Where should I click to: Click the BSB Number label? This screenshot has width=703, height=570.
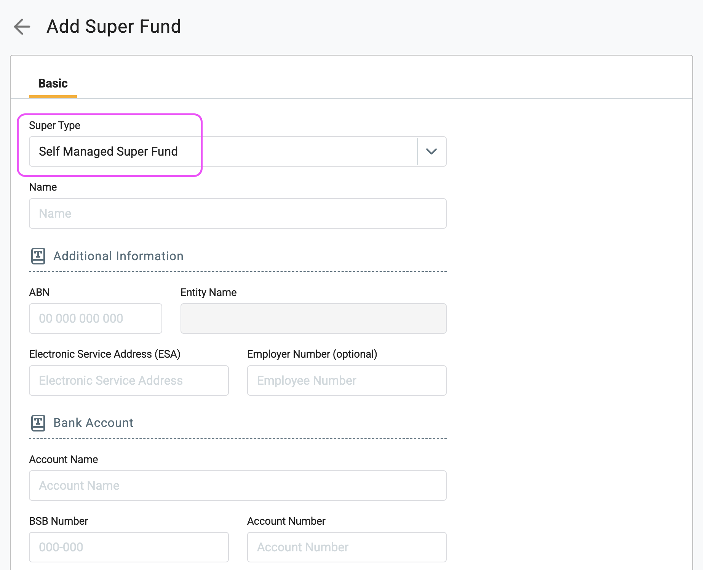(59, 521)
